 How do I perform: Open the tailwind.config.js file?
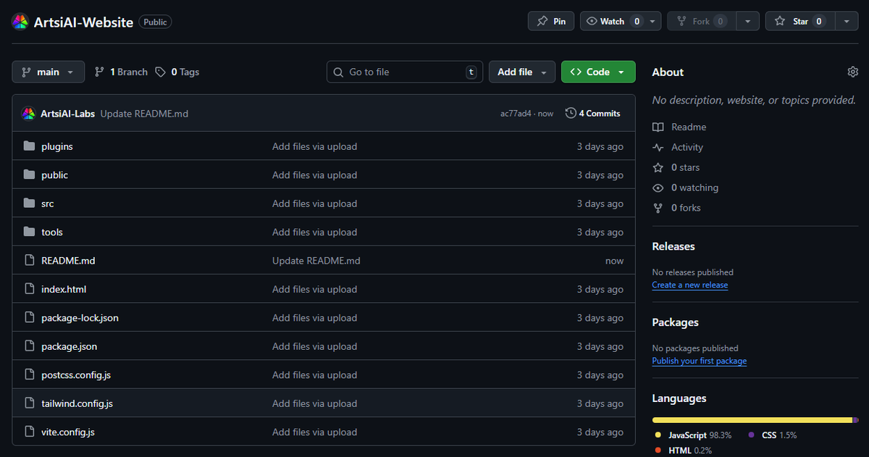coord(77,403)
